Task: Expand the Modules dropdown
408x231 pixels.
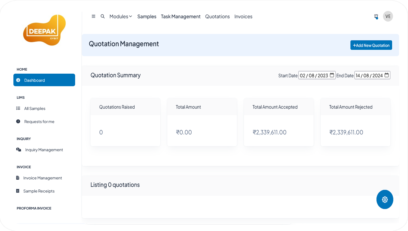Action: pyautogui.click(x=121, y=16)
